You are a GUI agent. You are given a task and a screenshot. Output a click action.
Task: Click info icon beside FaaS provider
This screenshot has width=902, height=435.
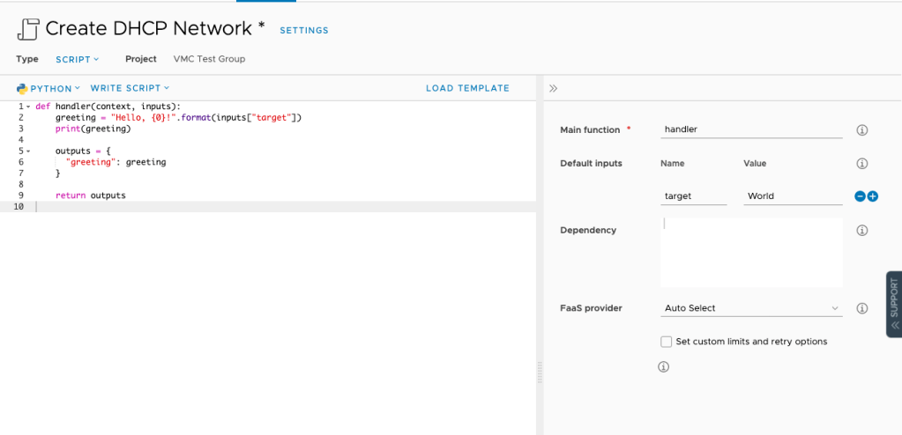861,308
